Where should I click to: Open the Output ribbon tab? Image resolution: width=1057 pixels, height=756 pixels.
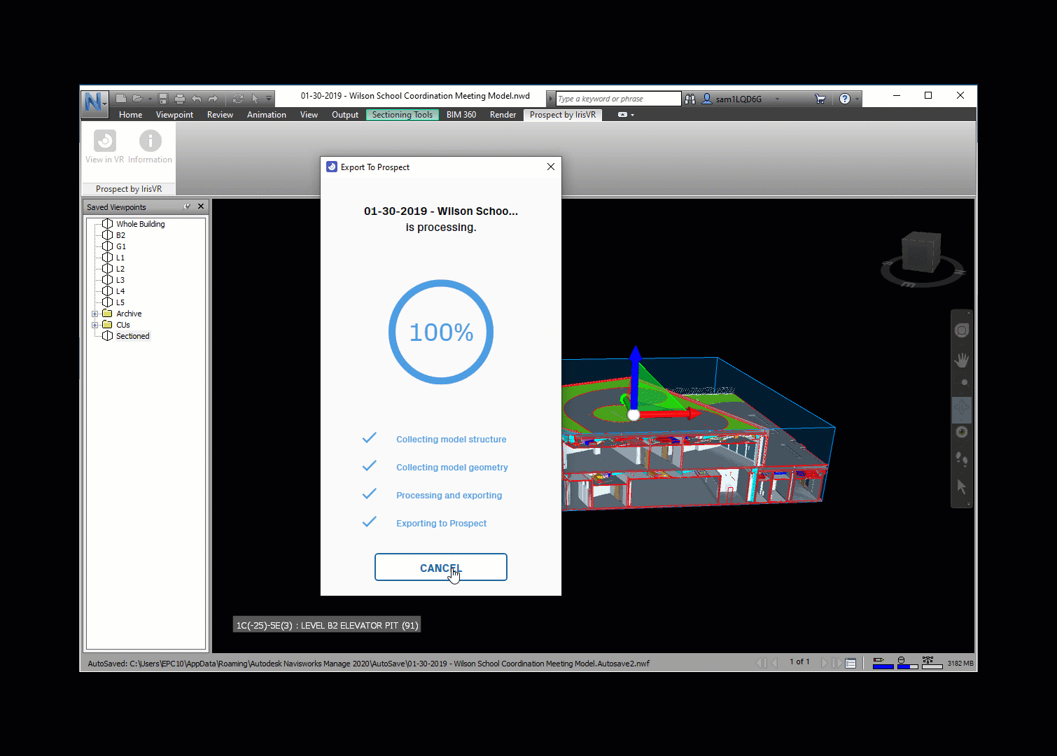click(345, 115)
